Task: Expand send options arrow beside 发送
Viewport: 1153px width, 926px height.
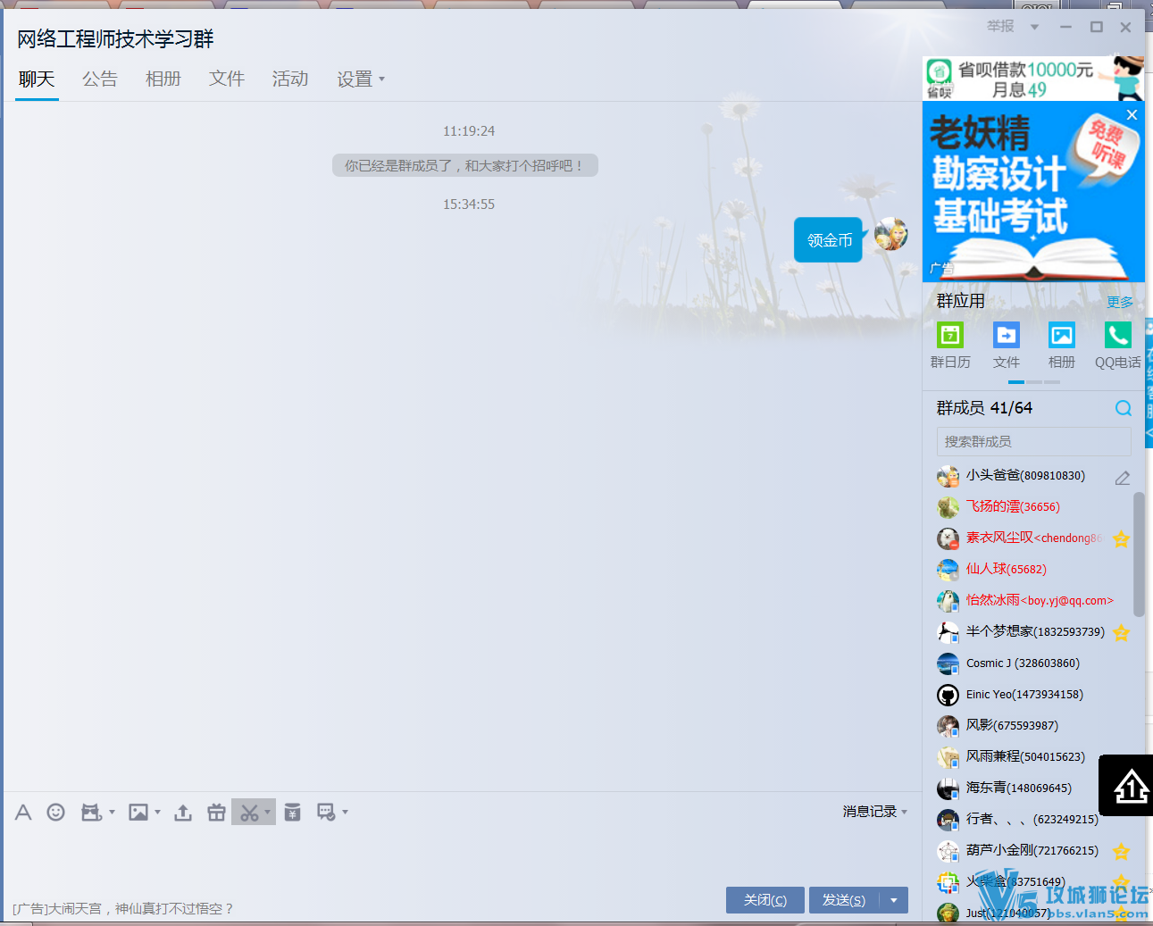Action: 893,900
